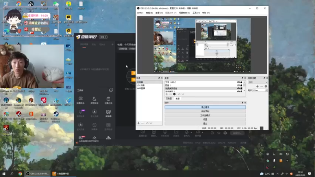The height and width of the screenshot is (177, 315).
Task: Open the 工具(T) menu in OBS
Action: [196, 13]
